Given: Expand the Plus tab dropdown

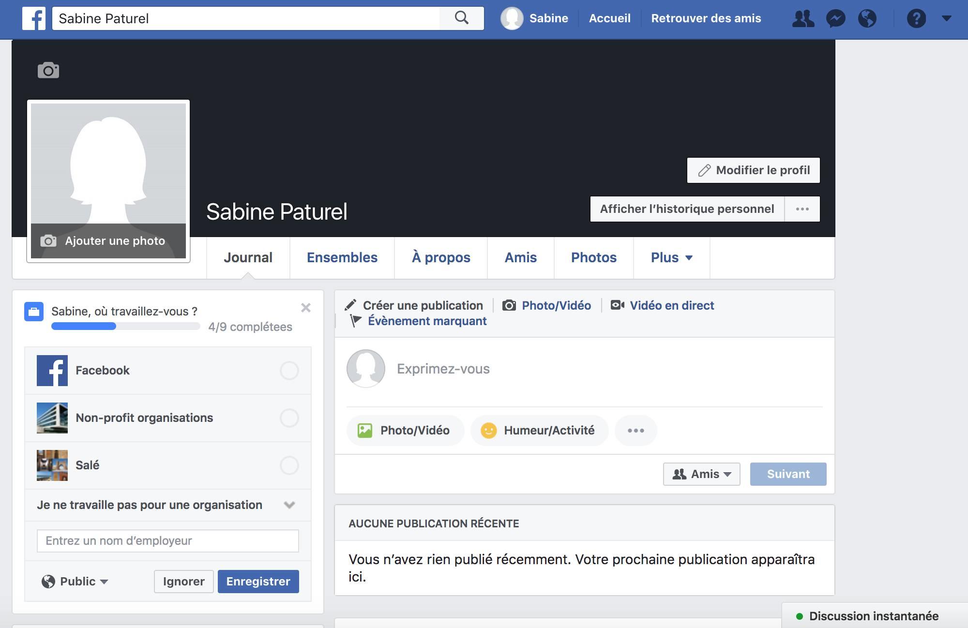Looking at the screenshot, I should click(671, 257).
